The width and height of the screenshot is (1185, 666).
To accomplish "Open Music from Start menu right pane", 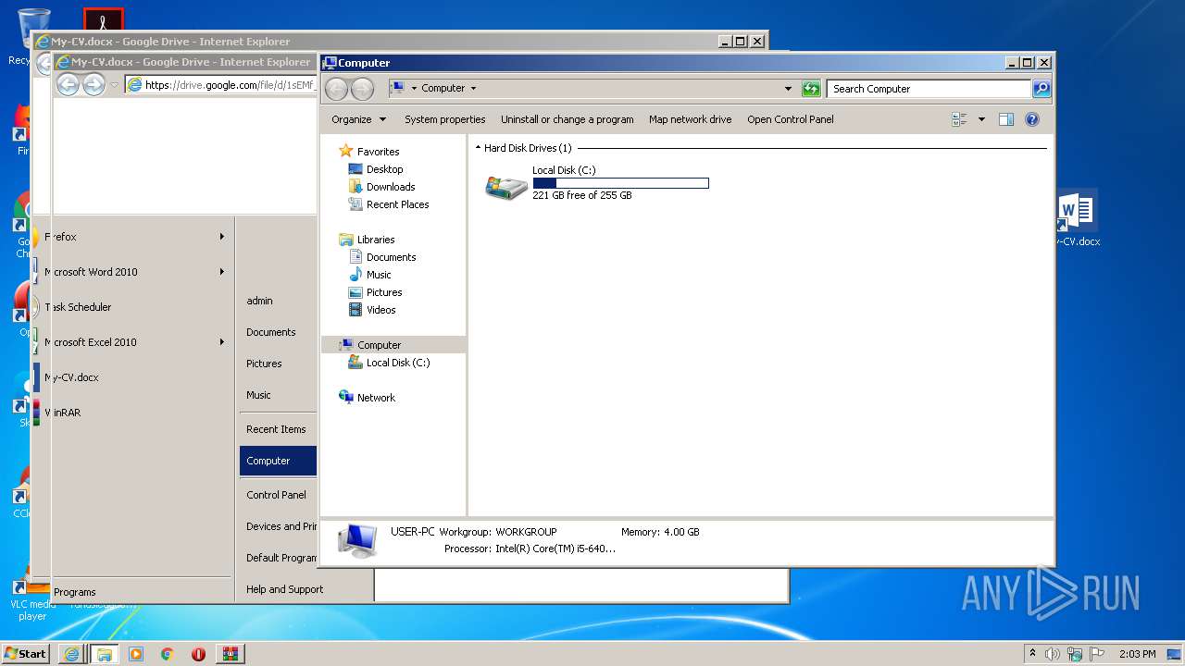I will 258,395.
